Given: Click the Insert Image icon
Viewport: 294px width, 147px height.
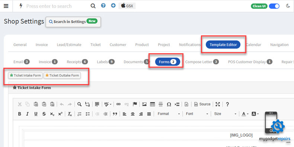Looking at the screenshot, I should 144,104.
